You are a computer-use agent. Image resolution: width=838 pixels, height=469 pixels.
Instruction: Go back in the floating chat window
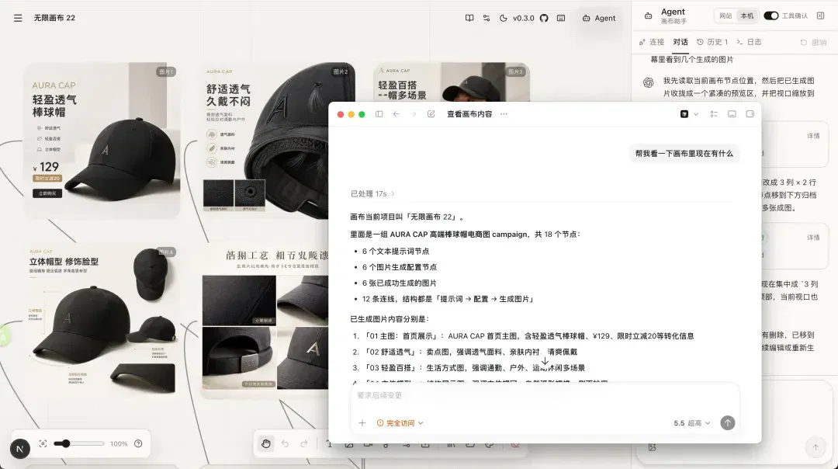point(396,114)
